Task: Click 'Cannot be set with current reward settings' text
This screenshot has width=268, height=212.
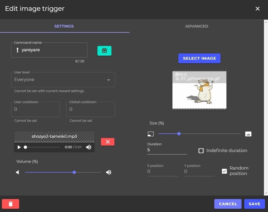Action: [x=49, y=91]
